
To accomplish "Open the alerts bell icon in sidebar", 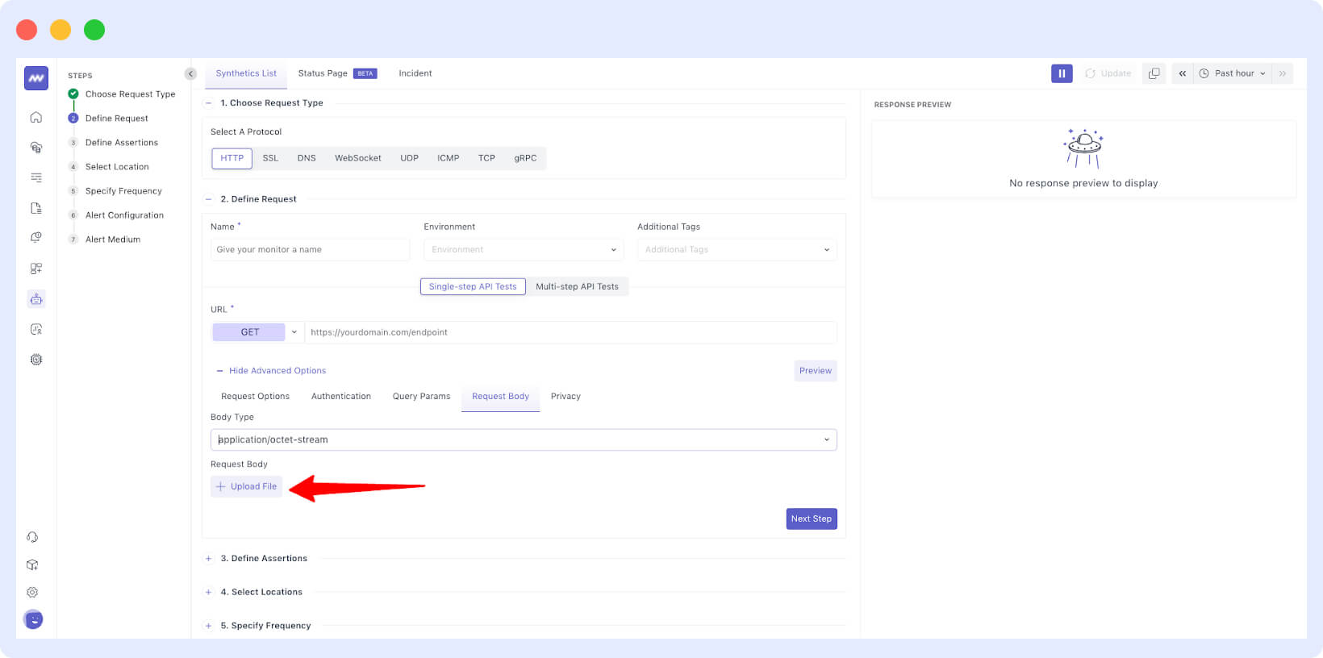I will coord(36,238).
